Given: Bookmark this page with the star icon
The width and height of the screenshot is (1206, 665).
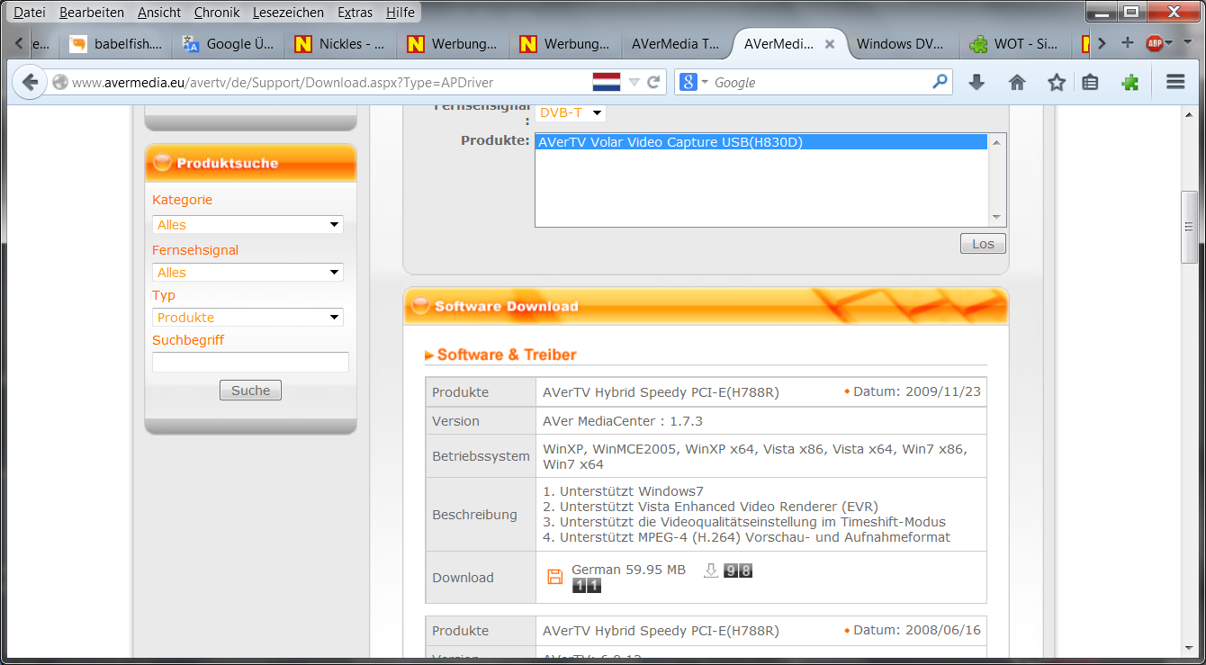Looking at the screenshot, I should 1057,83.
